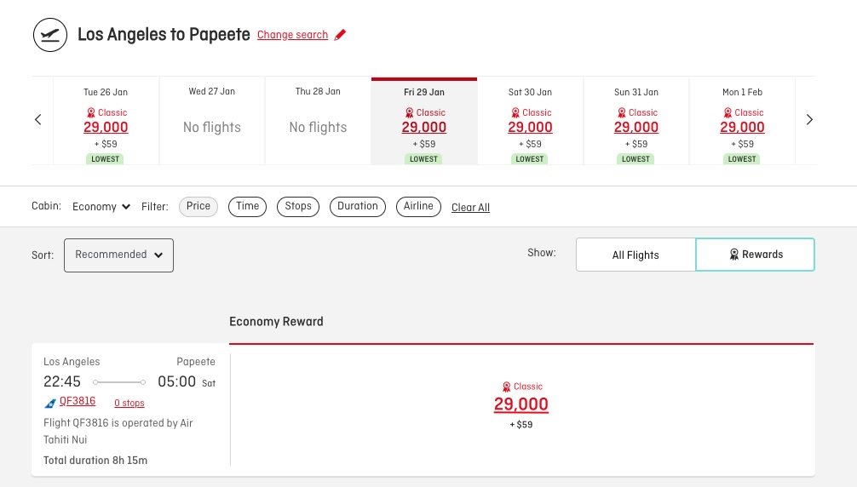Click the airplane departure icon
Image resolution: width=857 pixels, height=487 pixels.
click(x=49, y=35)
